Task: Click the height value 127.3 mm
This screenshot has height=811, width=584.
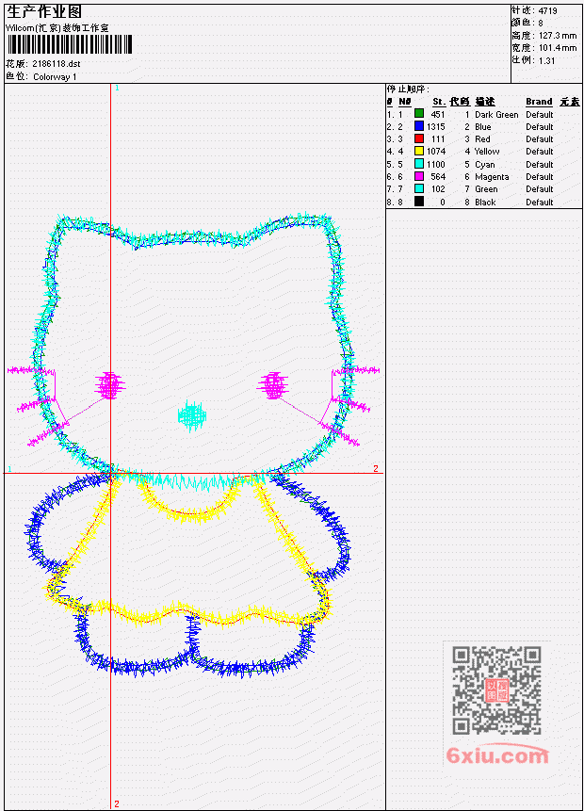Action: pyautogui.click(x=558, y=36)
